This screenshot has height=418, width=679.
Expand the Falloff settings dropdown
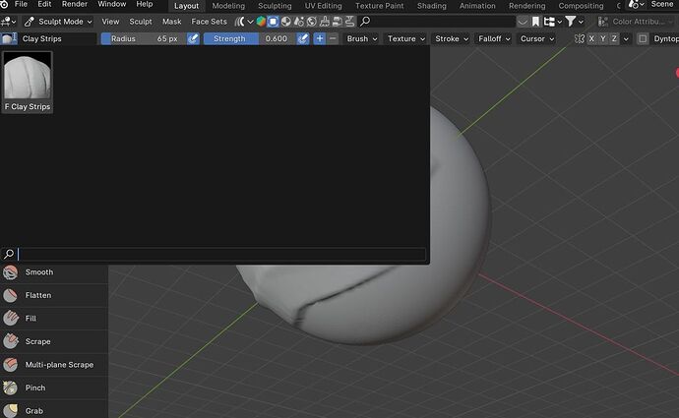tap(494, 39)
